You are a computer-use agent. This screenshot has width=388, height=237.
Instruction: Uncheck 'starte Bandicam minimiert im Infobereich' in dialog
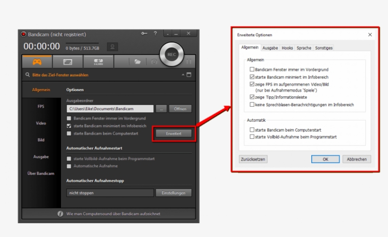[252, 77]
